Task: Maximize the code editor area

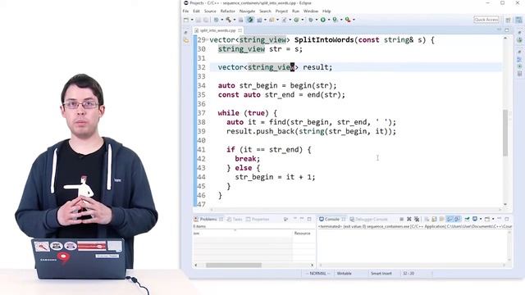Action: [x=507, y=30]
